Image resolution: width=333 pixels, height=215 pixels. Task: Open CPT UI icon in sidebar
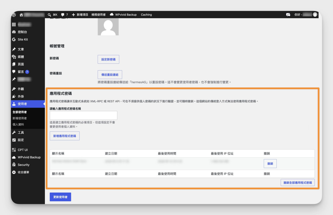coord(14,150)
